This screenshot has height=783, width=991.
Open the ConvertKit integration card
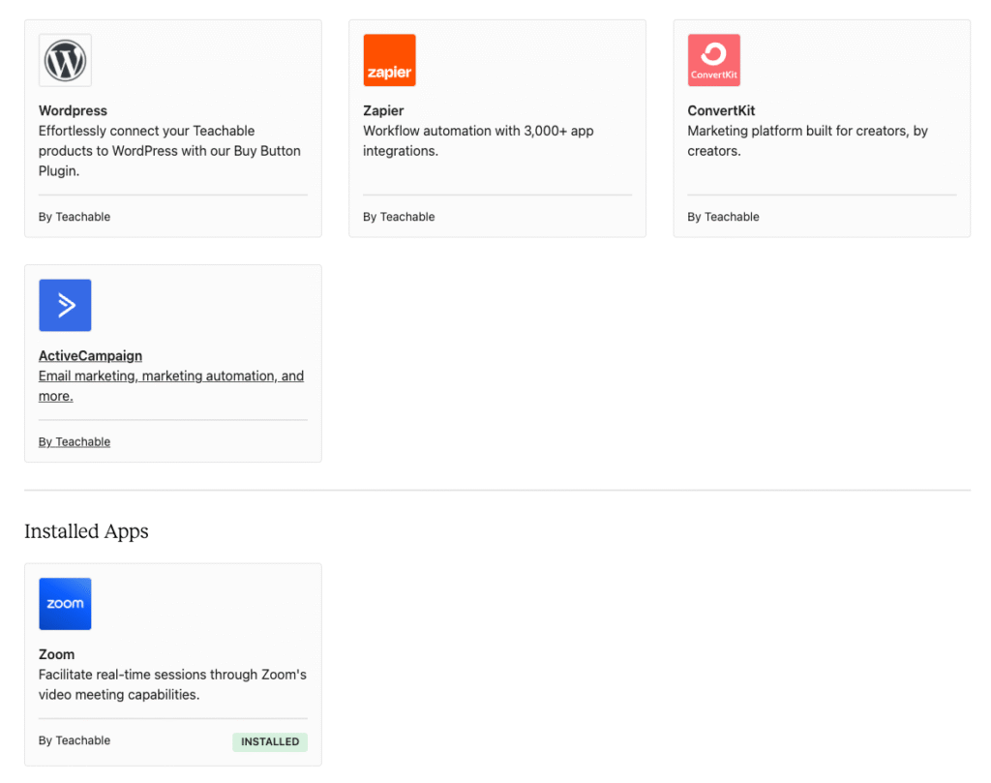(822, 128)
